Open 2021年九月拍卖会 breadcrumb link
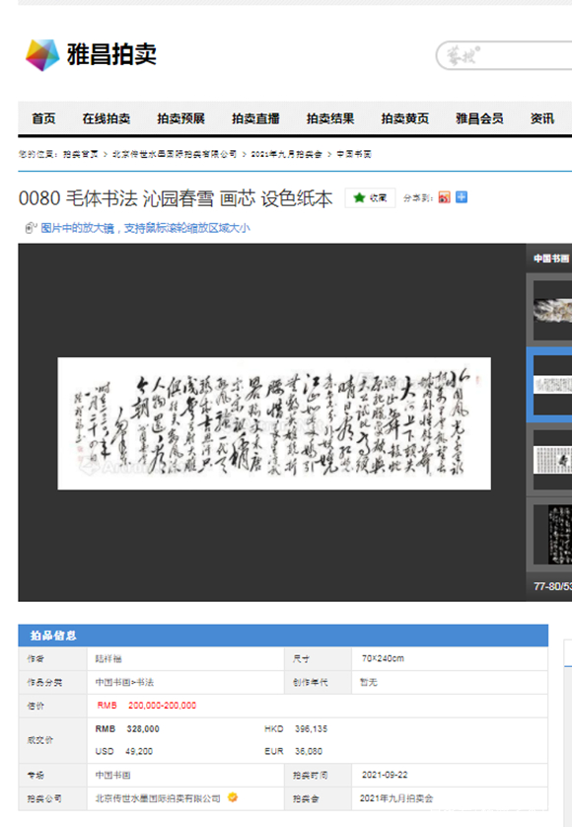This screenshot has width=572, height=827. click(x=286, y=154)
